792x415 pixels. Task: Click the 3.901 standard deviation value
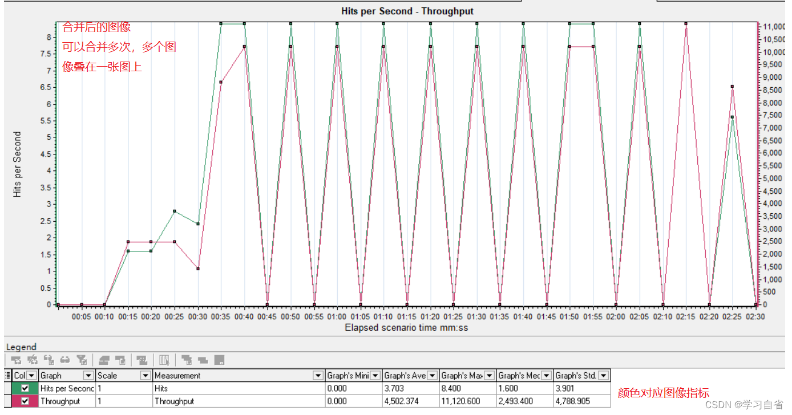click(565, 388)
